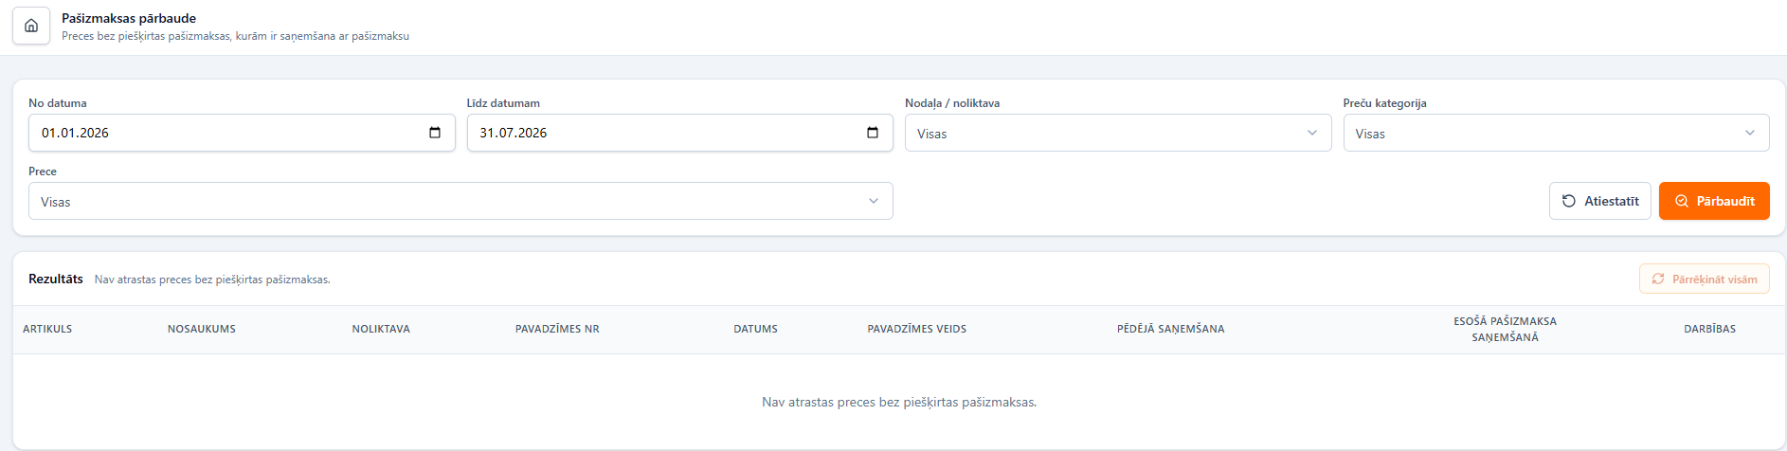Expand chevron of Nodaļa / noliktava select
This screenshot has width=1787, height=451.
(x=1312, y=133)
